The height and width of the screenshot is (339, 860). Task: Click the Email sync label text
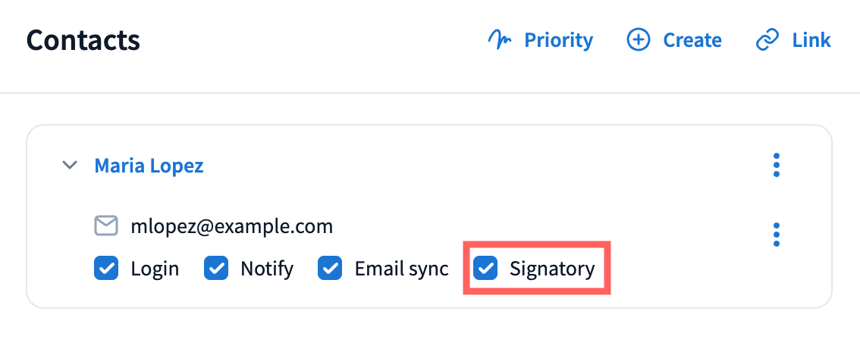402,269
